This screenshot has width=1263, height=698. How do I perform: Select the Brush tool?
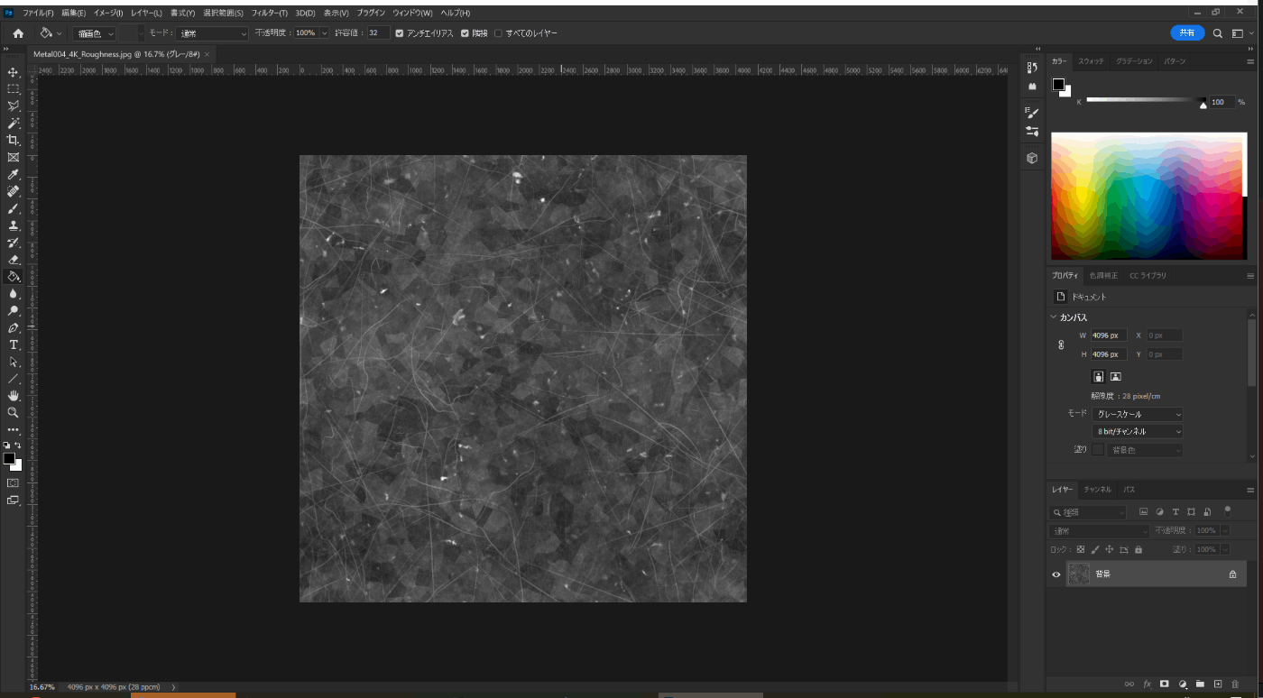(x=13, y=208)
